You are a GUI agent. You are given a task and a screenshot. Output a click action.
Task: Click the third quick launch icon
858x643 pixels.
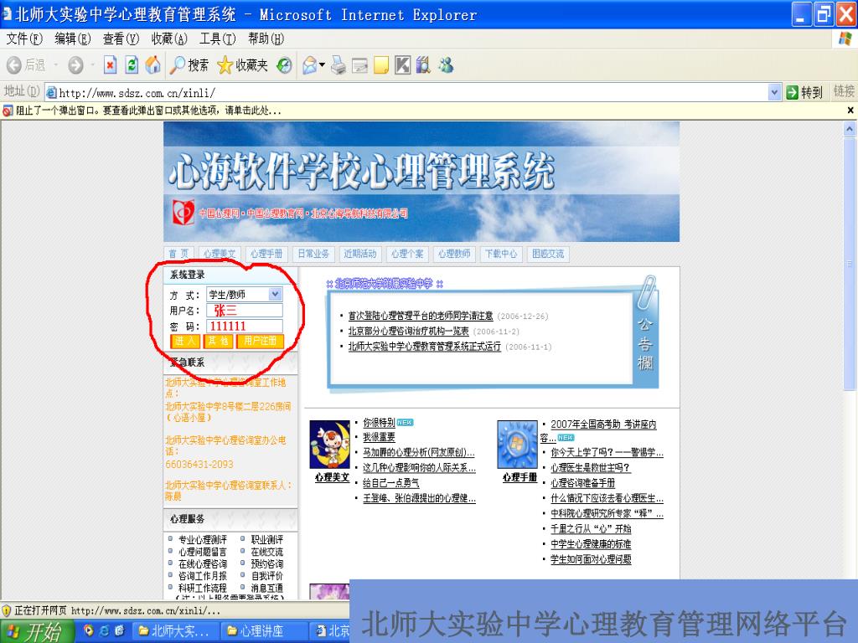click(119, 630)
